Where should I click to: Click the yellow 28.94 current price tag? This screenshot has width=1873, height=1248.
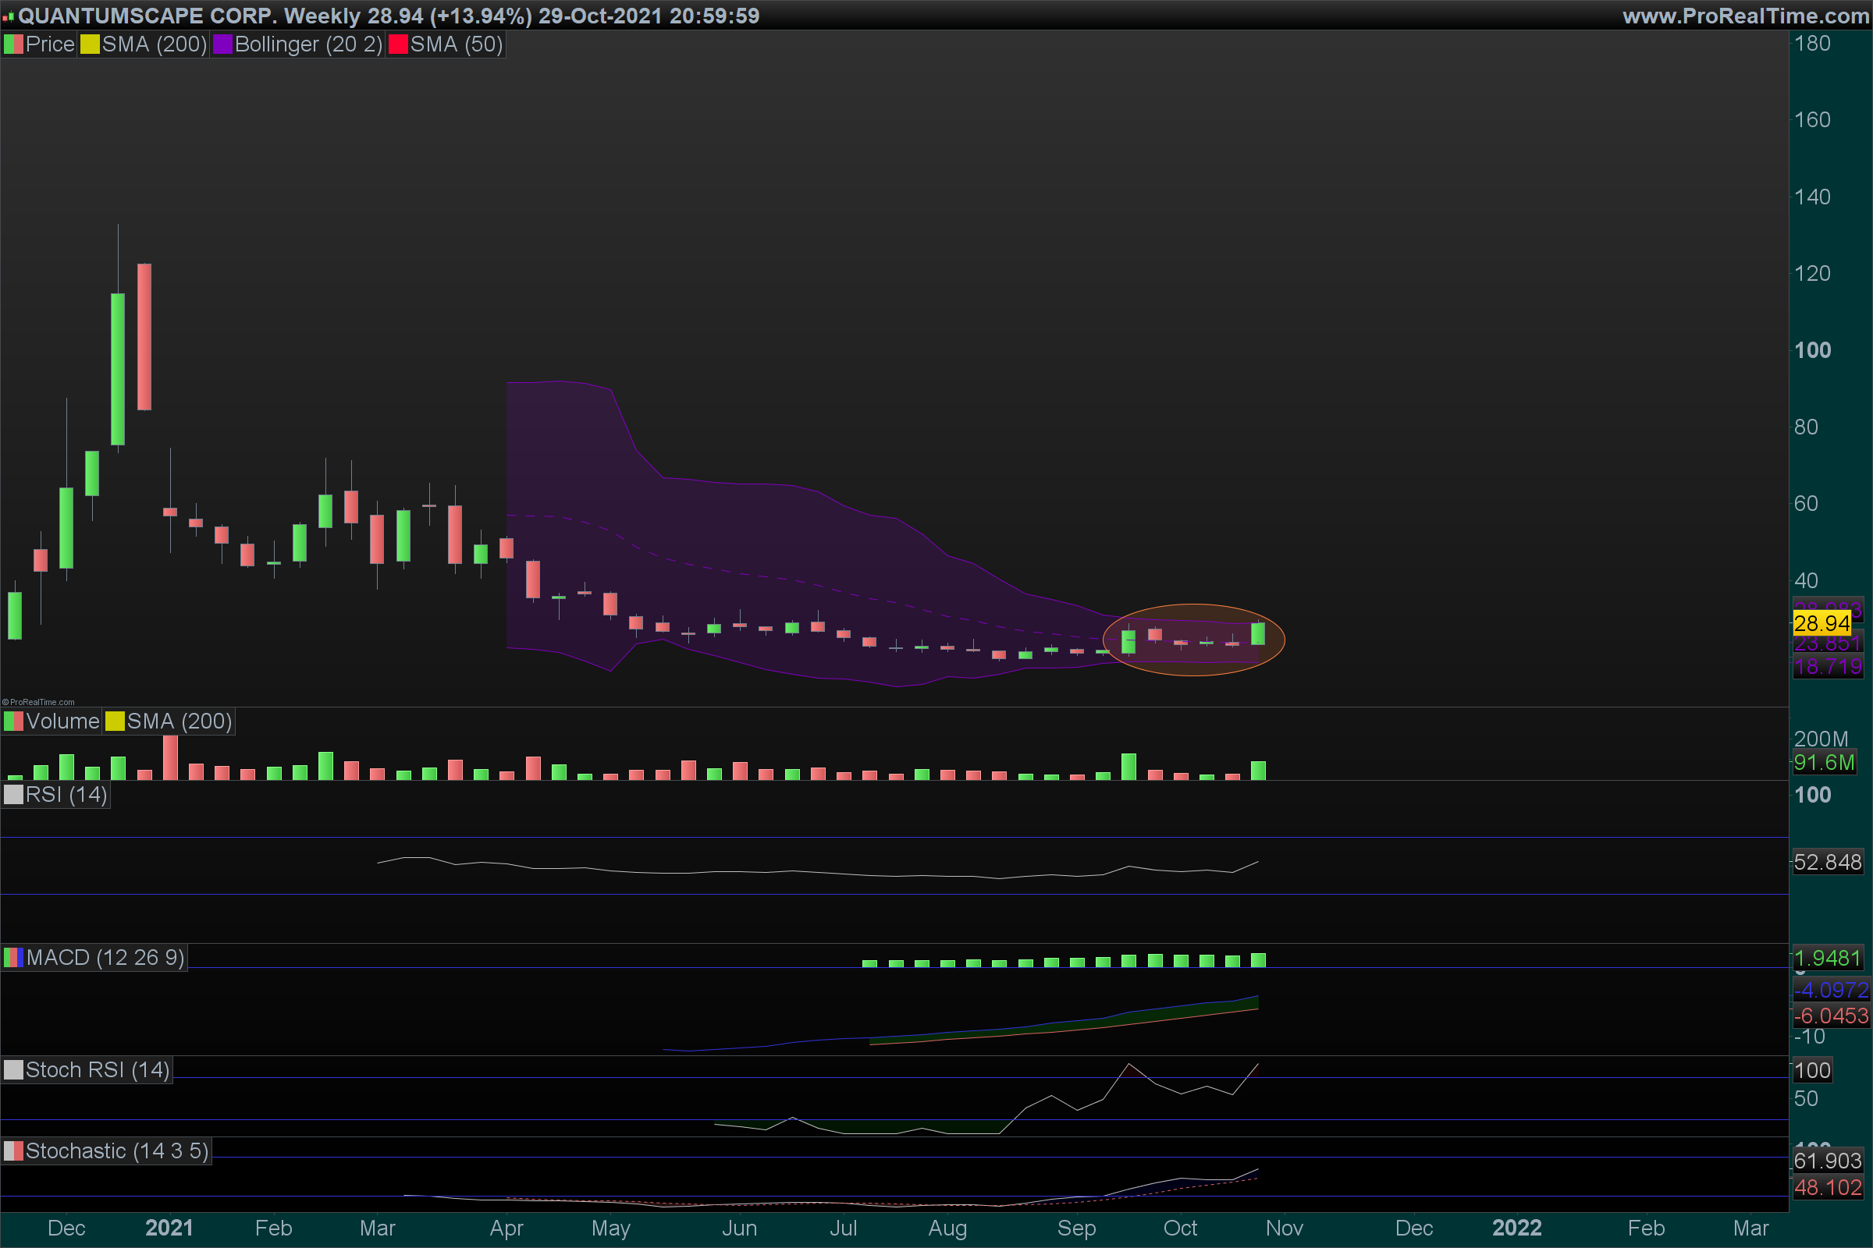1821,623
